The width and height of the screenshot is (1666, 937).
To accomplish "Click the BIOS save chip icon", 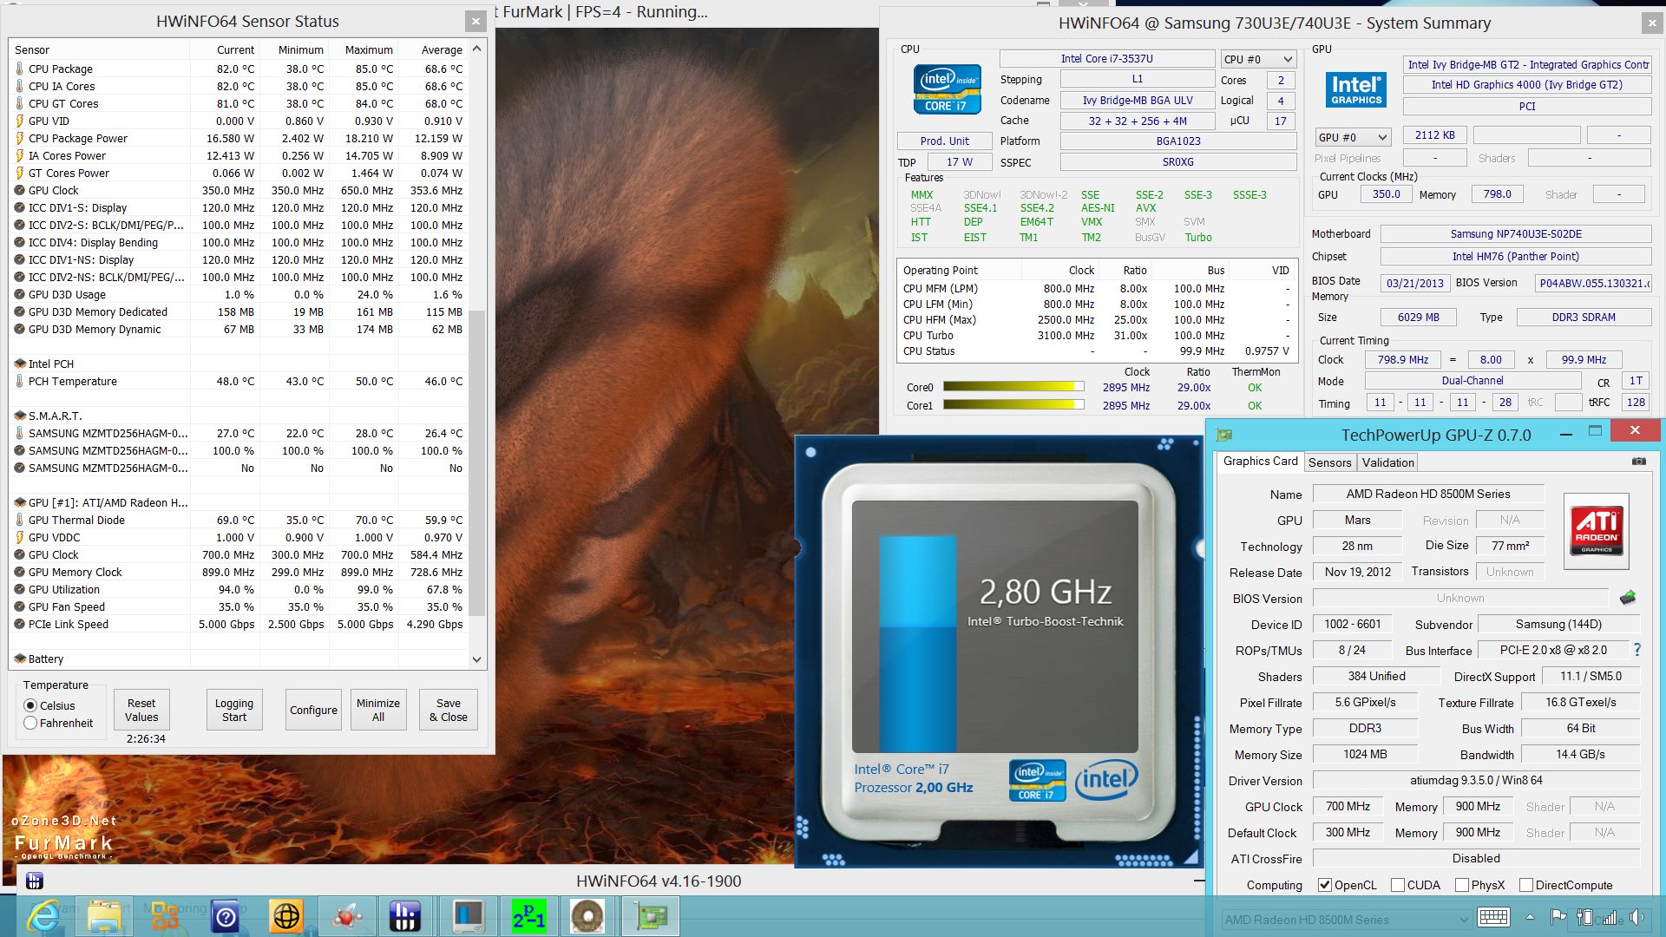I will pyautogui.click(x=1628, y=598).
